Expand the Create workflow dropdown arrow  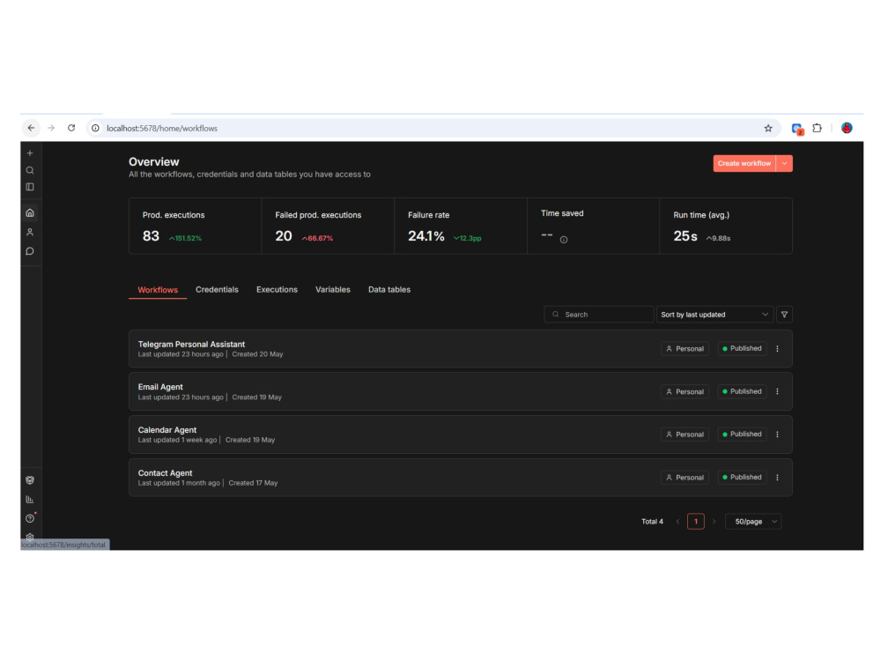784,164
